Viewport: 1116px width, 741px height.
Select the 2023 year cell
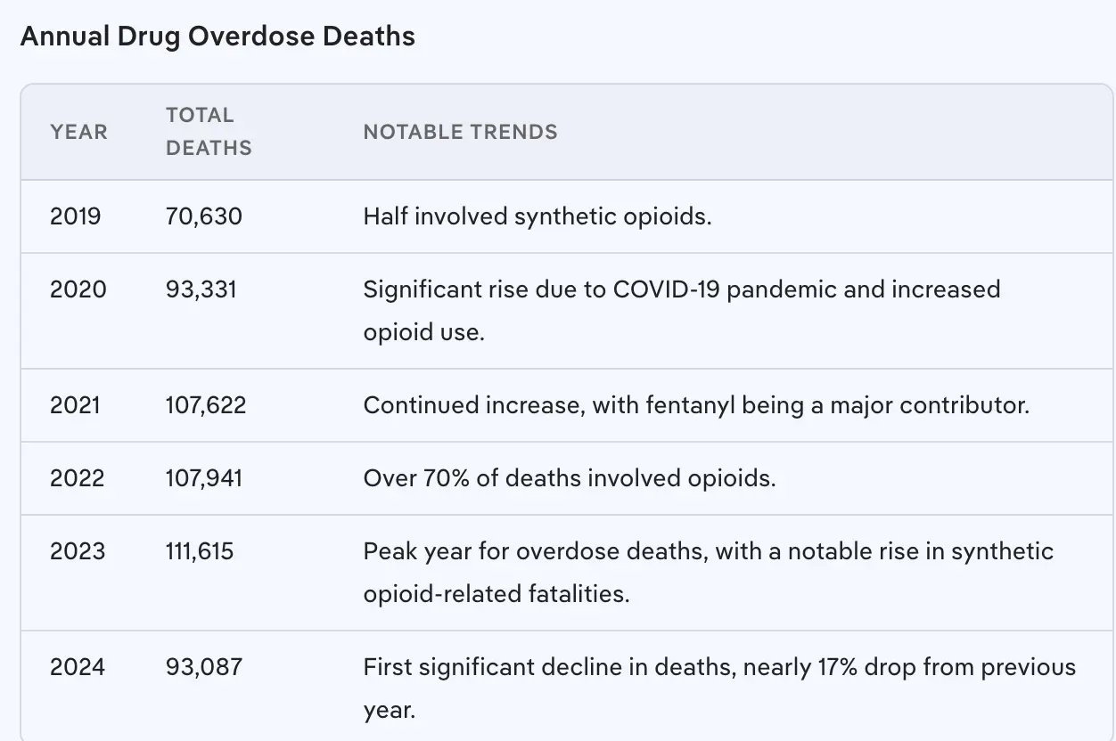[78, 551]
